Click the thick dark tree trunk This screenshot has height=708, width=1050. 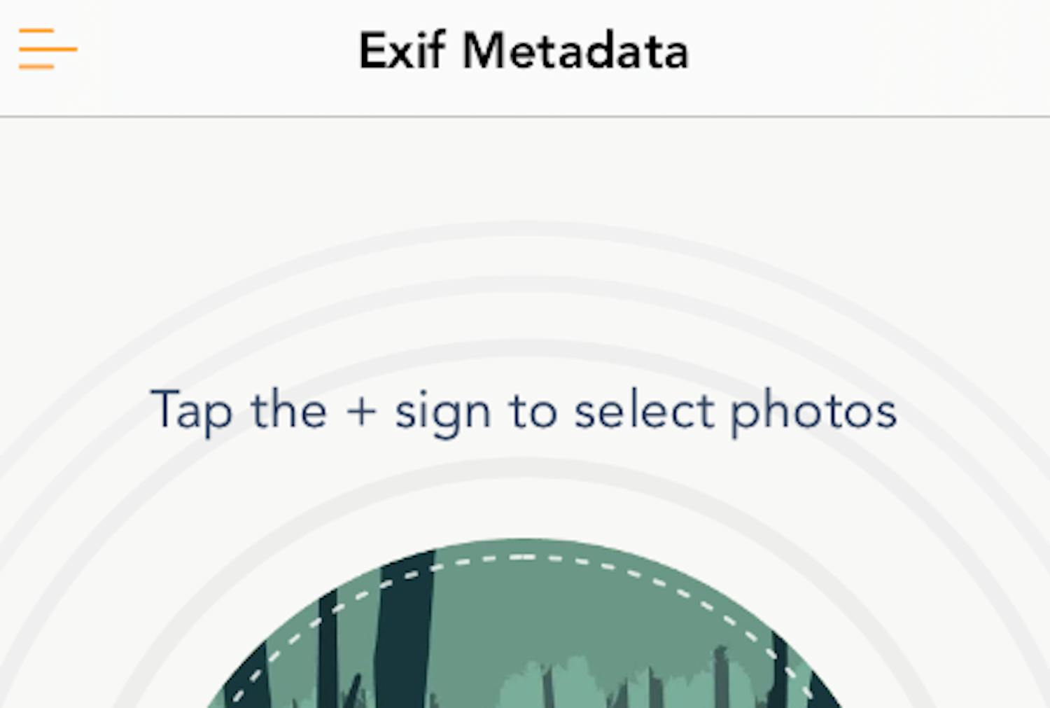click(405, 630)
